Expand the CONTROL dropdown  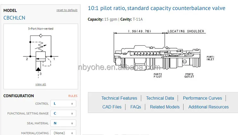(63, 104)
